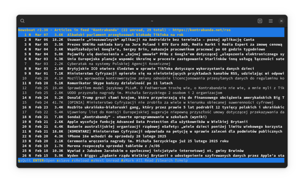
Task: Select article about Canta Android app
Action: pos(151,40)
